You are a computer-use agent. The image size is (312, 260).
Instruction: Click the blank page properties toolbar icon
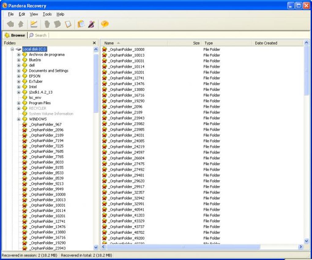[x=68, y=24]
